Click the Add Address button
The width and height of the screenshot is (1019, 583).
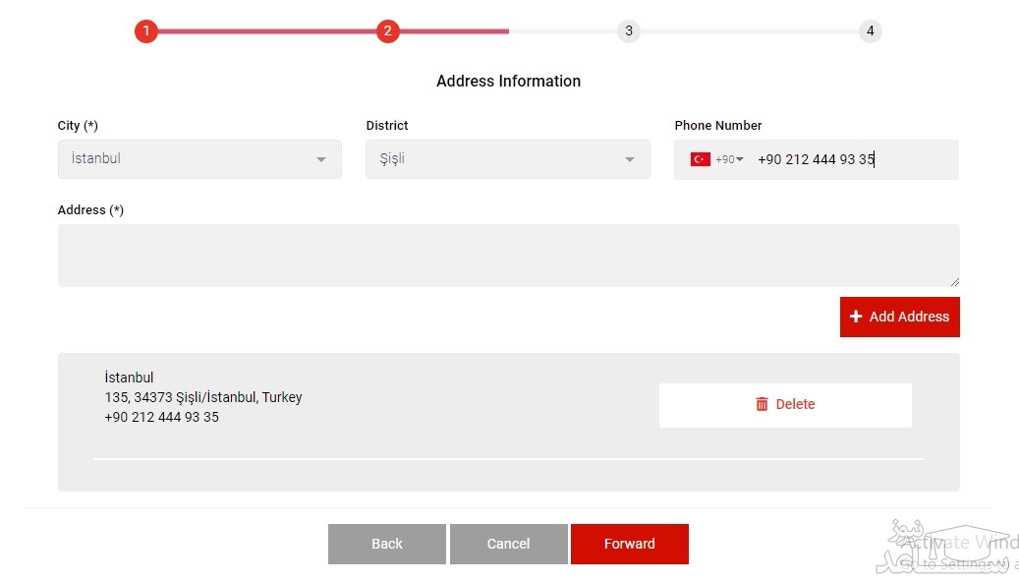[899, 318]
